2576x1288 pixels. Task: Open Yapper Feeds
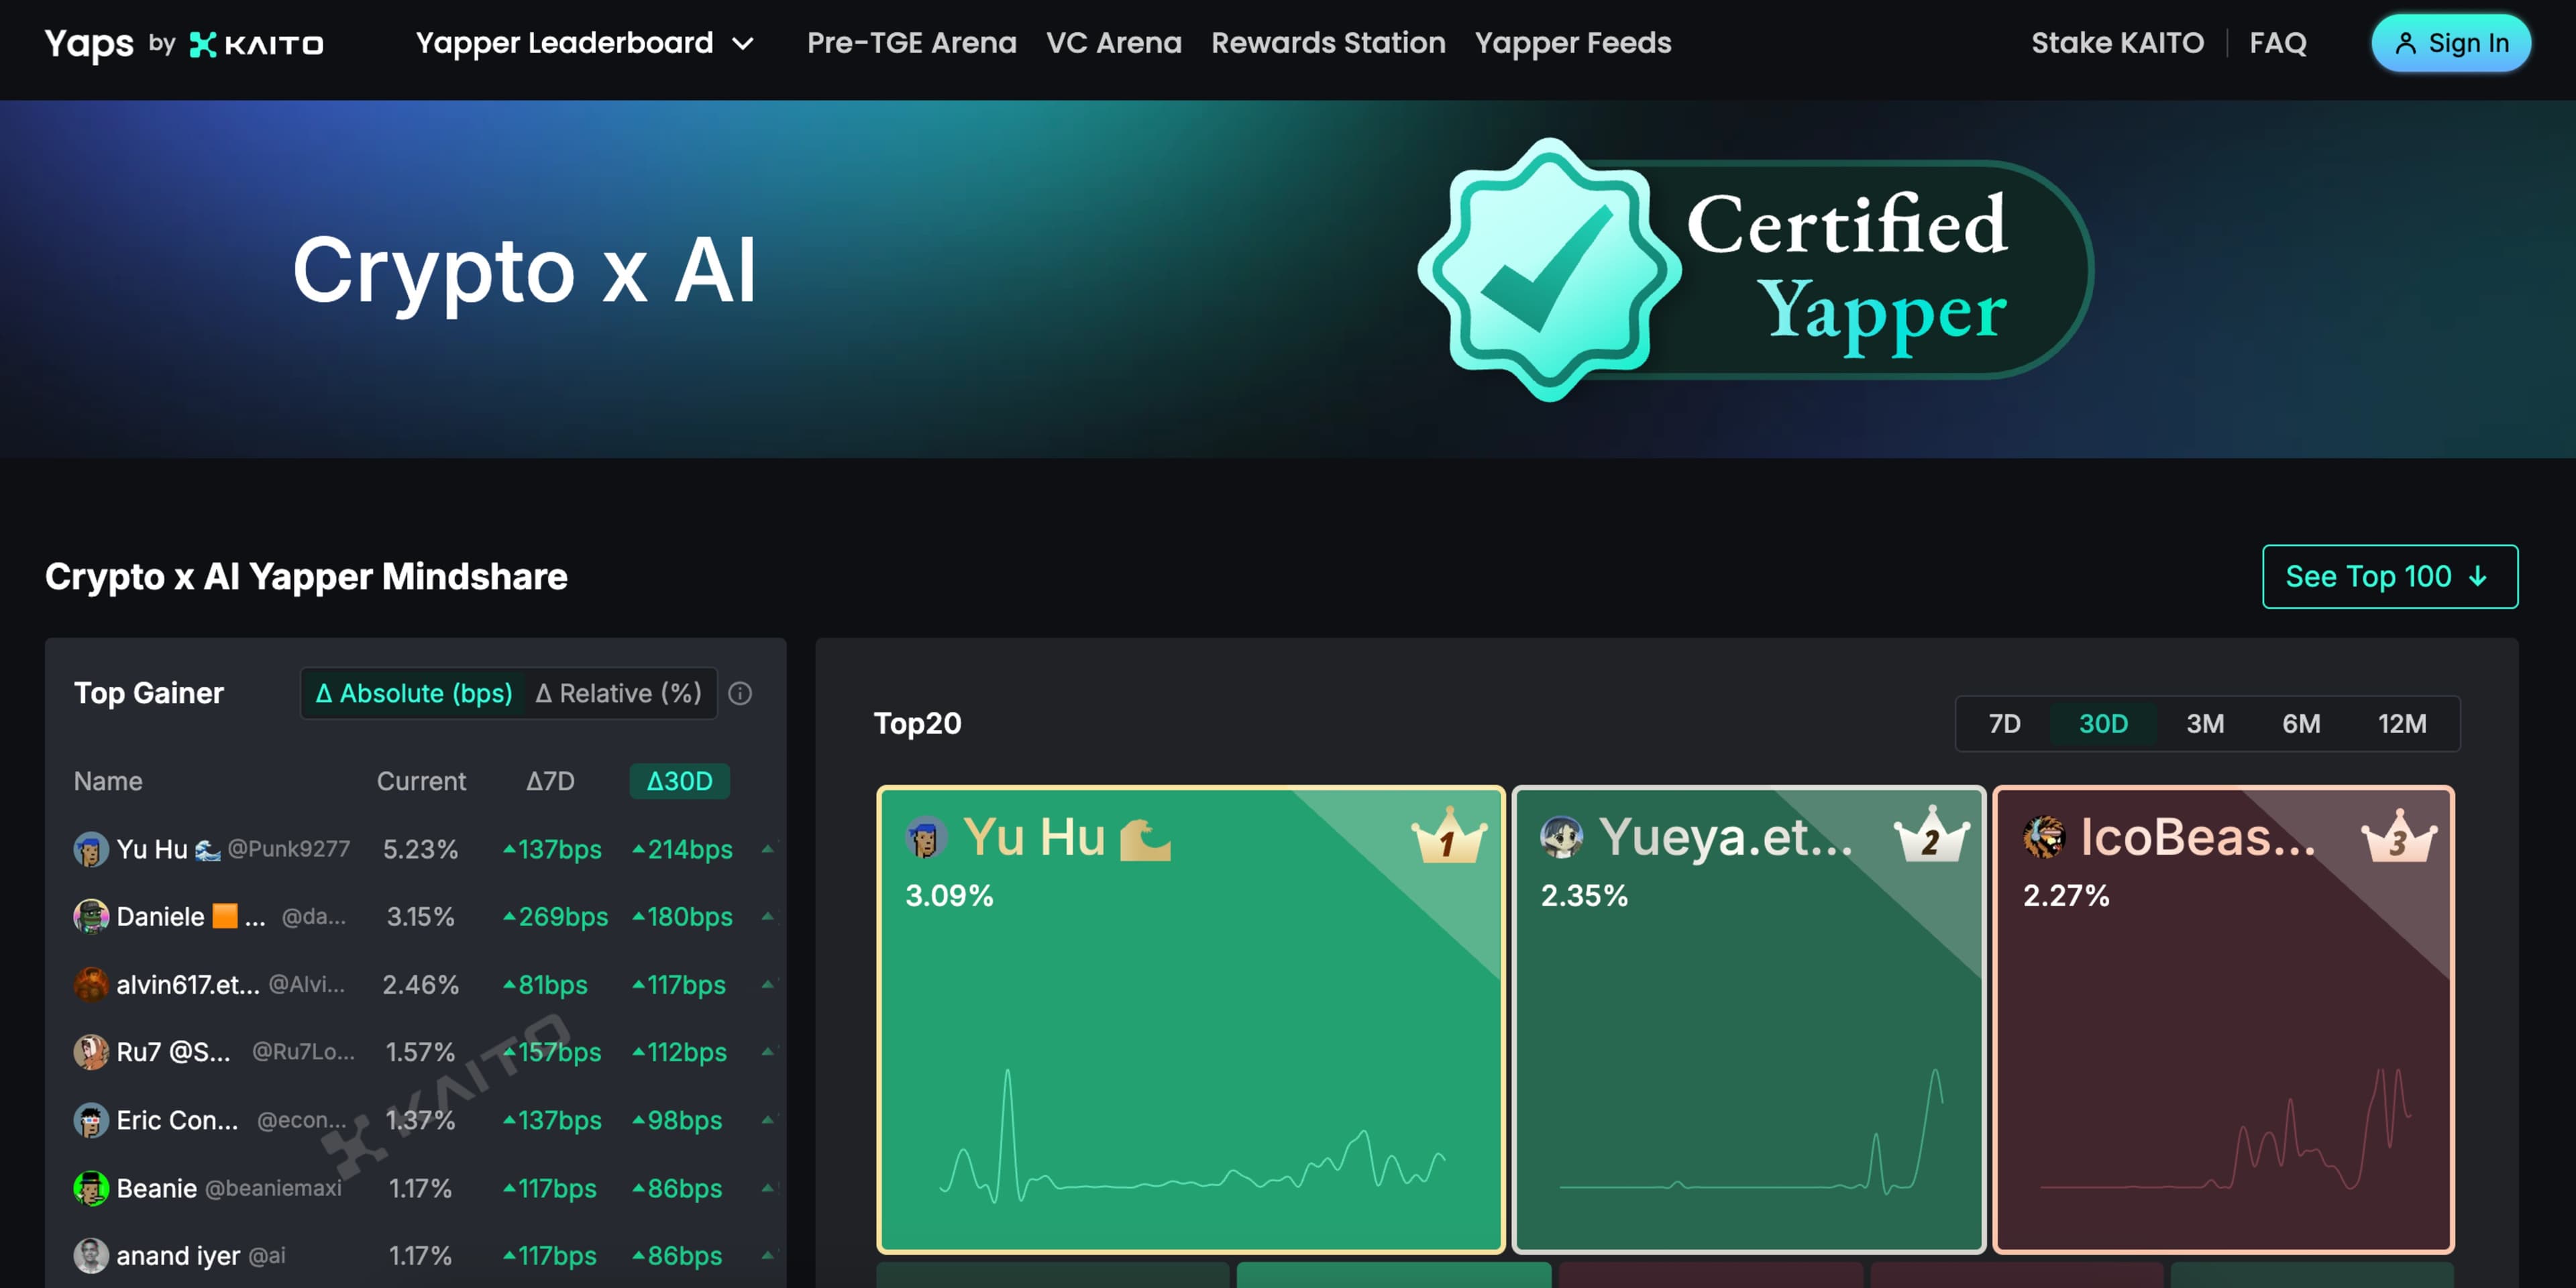click(1572, 43)
